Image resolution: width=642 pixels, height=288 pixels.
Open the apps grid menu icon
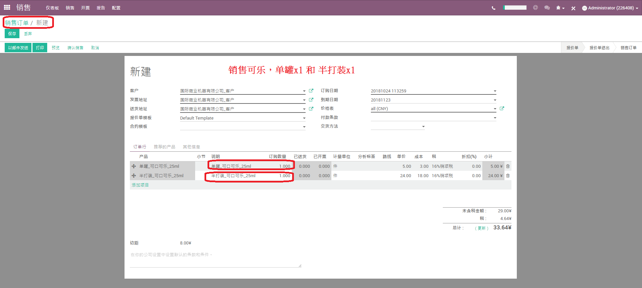click(7, 7)
